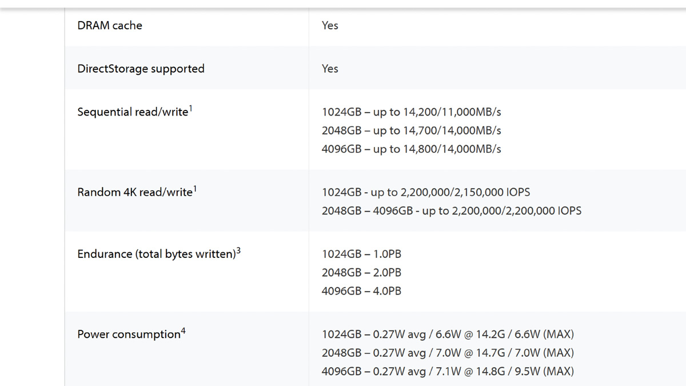Select the 2048GB – 4096GB IOPS line
Viewport: 686px width, 386px height.
coord(452,210)
